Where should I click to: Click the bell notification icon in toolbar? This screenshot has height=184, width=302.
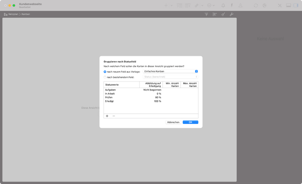coord(223,6)
